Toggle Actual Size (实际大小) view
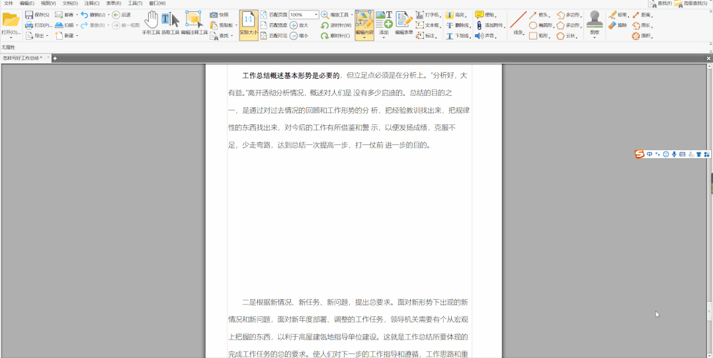 pos(249,23)
